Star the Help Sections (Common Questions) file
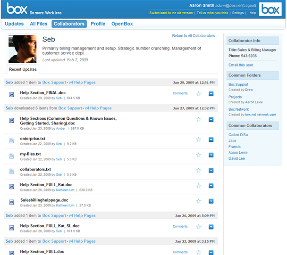The width and height of the screenshot is (287, 255). (x=199, y=120)
